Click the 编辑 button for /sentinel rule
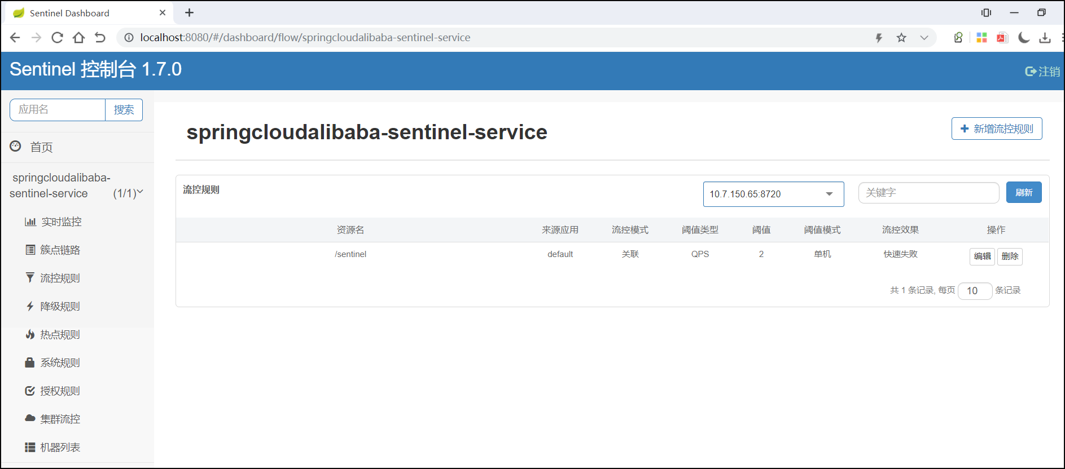The width and height of the screenshot is (1065, 469). [x=982, y=256]
